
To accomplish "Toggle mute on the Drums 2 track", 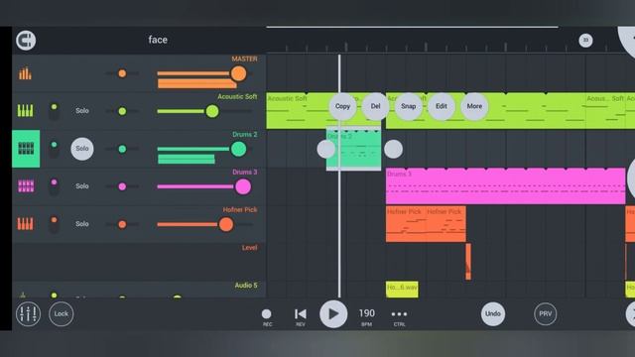I will (x=54, y=149).
